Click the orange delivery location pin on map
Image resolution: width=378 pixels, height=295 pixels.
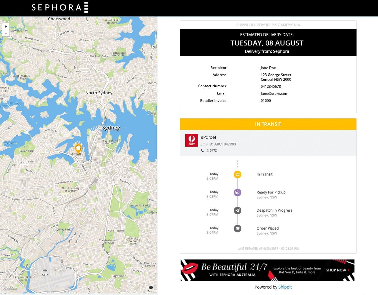[x=78, y=148]
